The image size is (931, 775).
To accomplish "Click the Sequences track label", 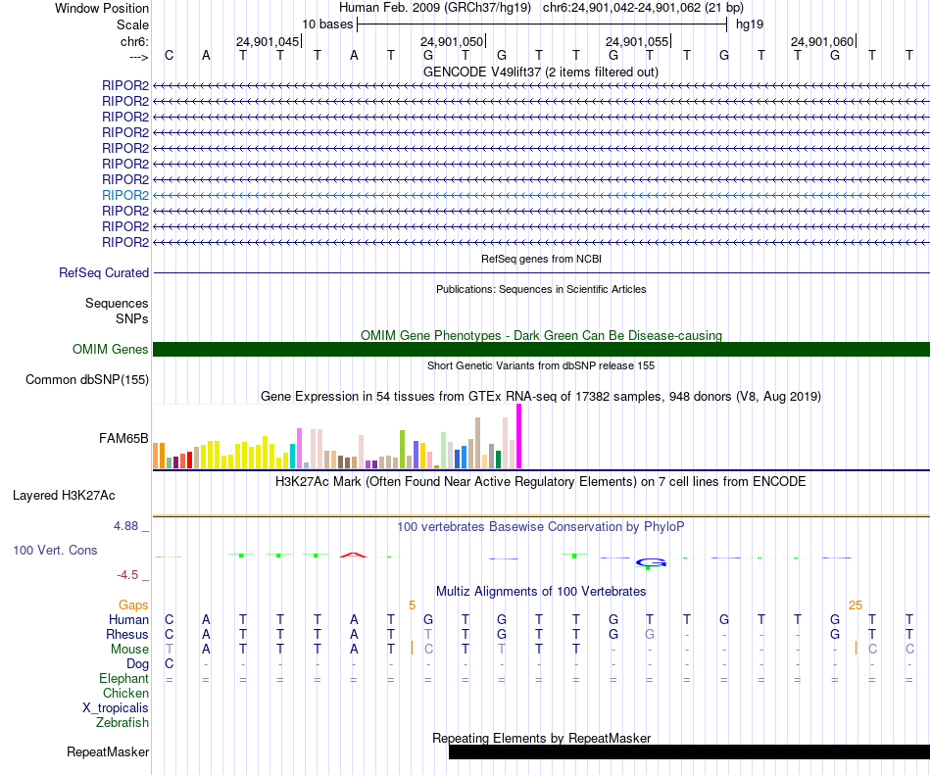I will pos(117,303).
